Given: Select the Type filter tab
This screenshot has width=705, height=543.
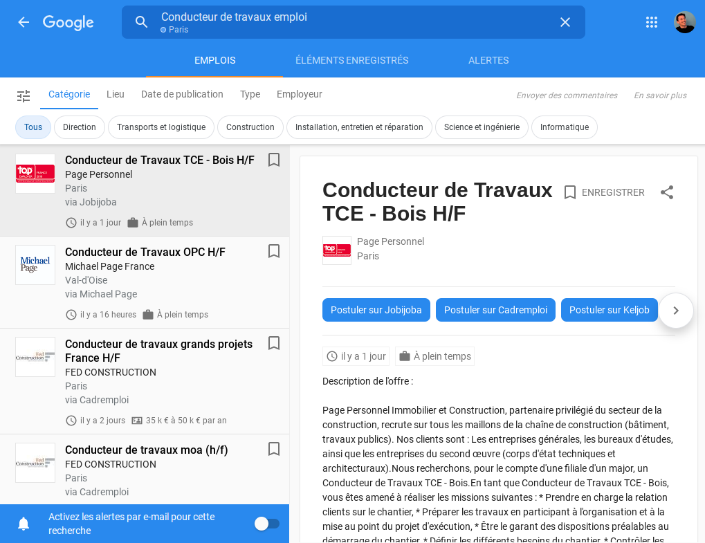Looking at the screenshot, I should click(x=250, y=94).
